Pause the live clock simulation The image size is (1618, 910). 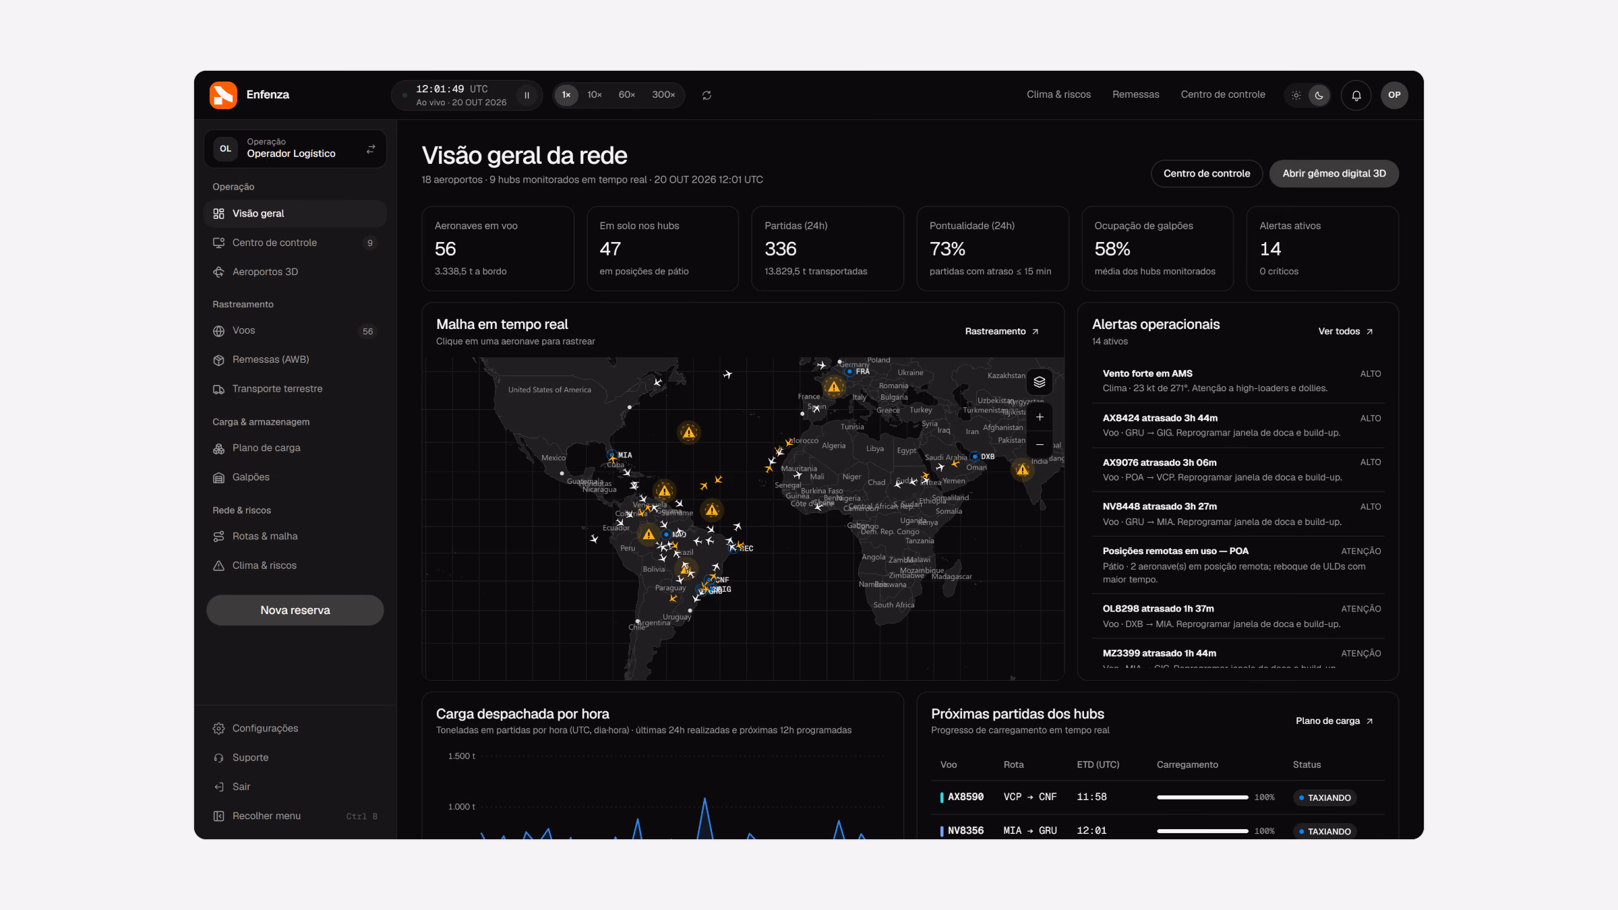(527, 95)
